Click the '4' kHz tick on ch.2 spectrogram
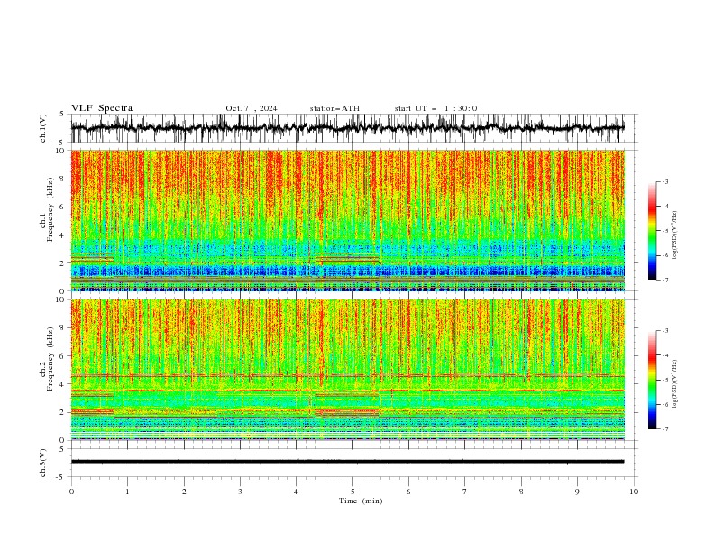The height and width of the screenshot is (552, 714). pos(63,384)
